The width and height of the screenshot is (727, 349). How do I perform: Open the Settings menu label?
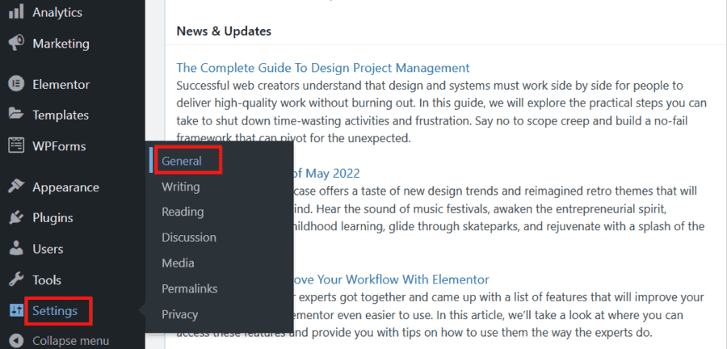coord(55,311)
